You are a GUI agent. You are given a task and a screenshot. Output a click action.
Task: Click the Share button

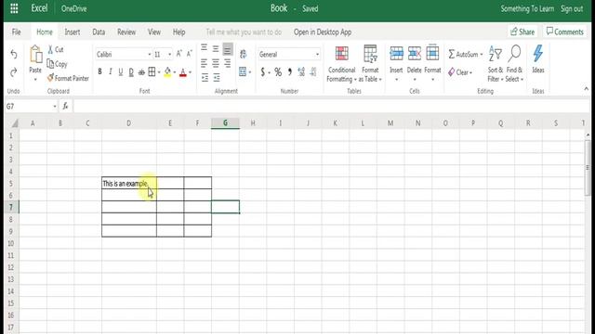tap(522, 32)
